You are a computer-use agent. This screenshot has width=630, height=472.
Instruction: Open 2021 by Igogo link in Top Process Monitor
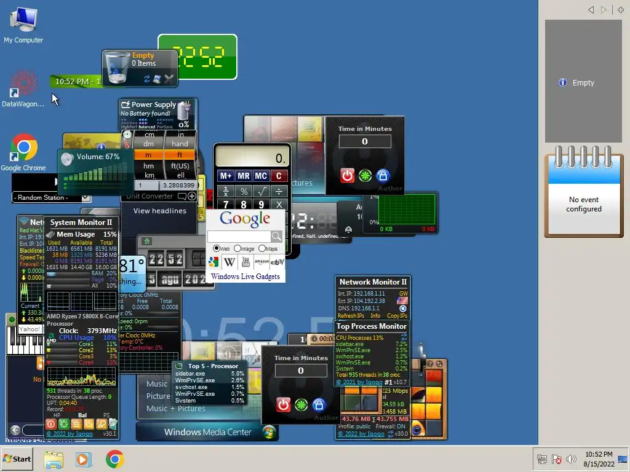coord(359,382)
